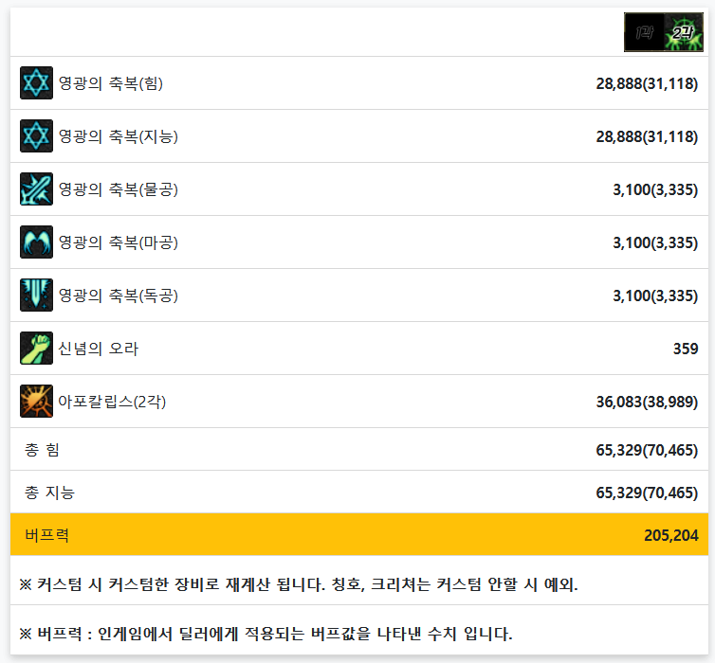Click the yellow 버프력 row

coord(359,534)
